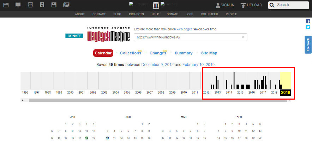The height and width of the screenshot is (142, 312).
Task: Click the search magnifier icon
Action: tap(272, 5)
